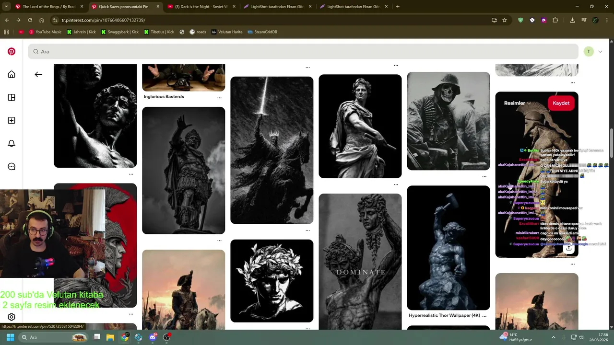Open the taskbar weather widget
Image resolution: width=614 pixels, height=345 pixels.
(516, 337)
